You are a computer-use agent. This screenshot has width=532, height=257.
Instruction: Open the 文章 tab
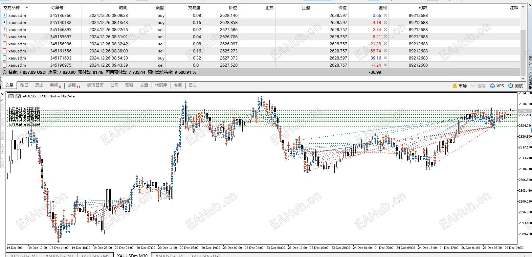tap(144, 85)
